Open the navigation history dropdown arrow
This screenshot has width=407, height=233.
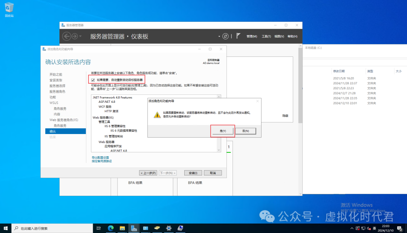click(81, 36)
